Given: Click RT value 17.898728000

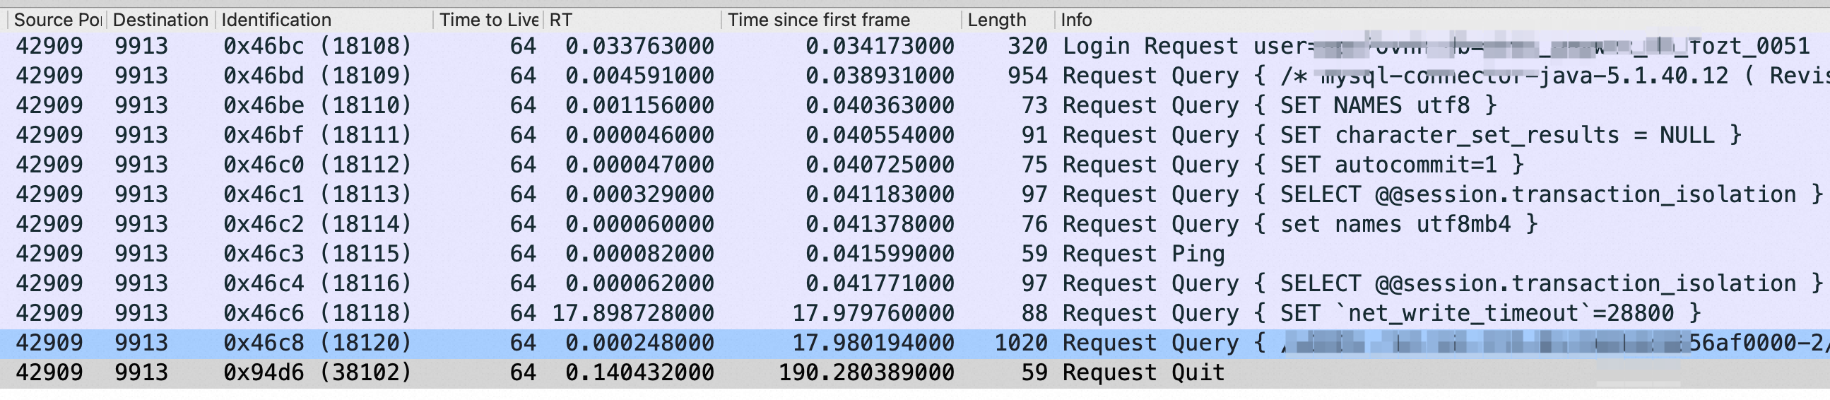Looking at the screenshot, I should pyautogui.click(x=633, y=313).
